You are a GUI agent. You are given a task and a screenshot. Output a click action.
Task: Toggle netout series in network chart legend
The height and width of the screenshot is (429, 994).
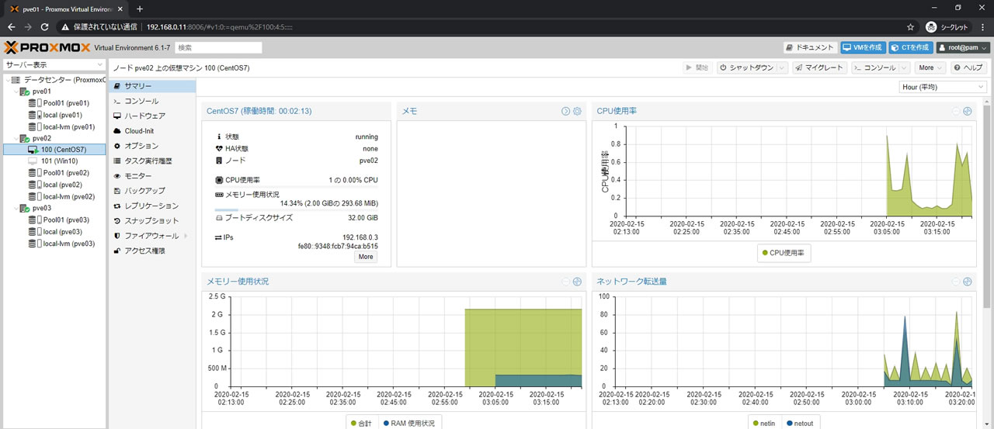[800, 424]
